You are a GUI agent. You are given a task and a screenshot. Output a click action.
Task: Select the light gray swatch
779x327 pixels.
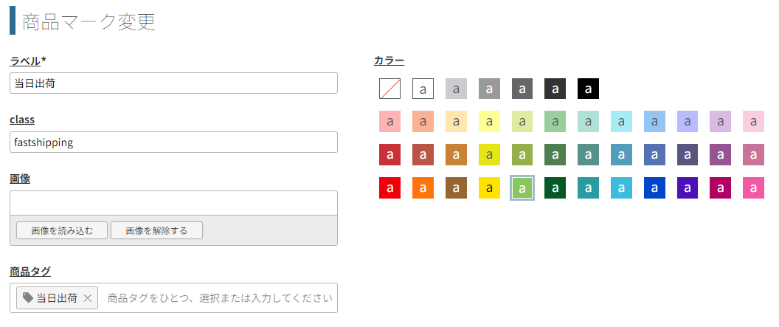pyautogui.click(x=456, y=89)
